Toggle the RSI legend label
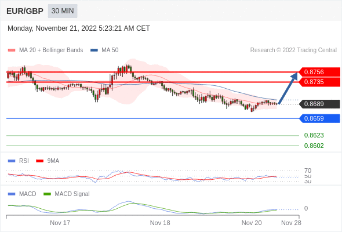Image resolution: width=342 pixels, height=232 pixels. 24,161
